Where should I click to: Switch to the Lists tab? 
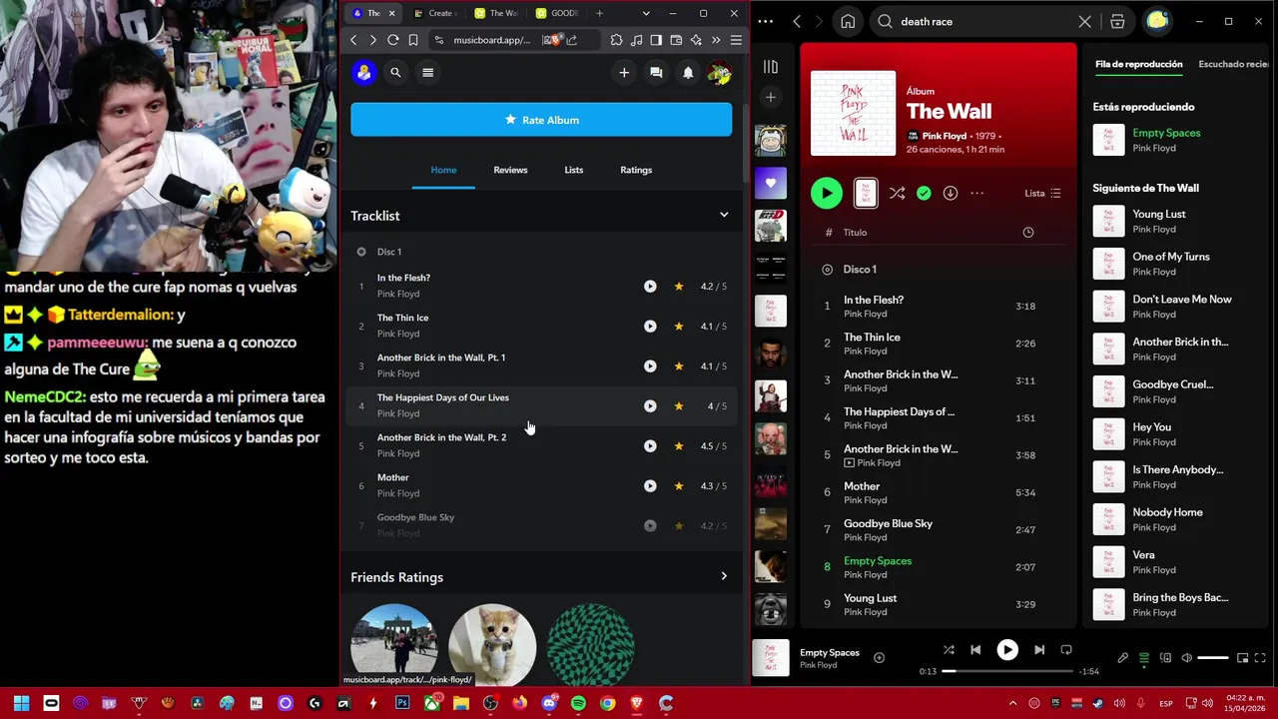[573, 170]
